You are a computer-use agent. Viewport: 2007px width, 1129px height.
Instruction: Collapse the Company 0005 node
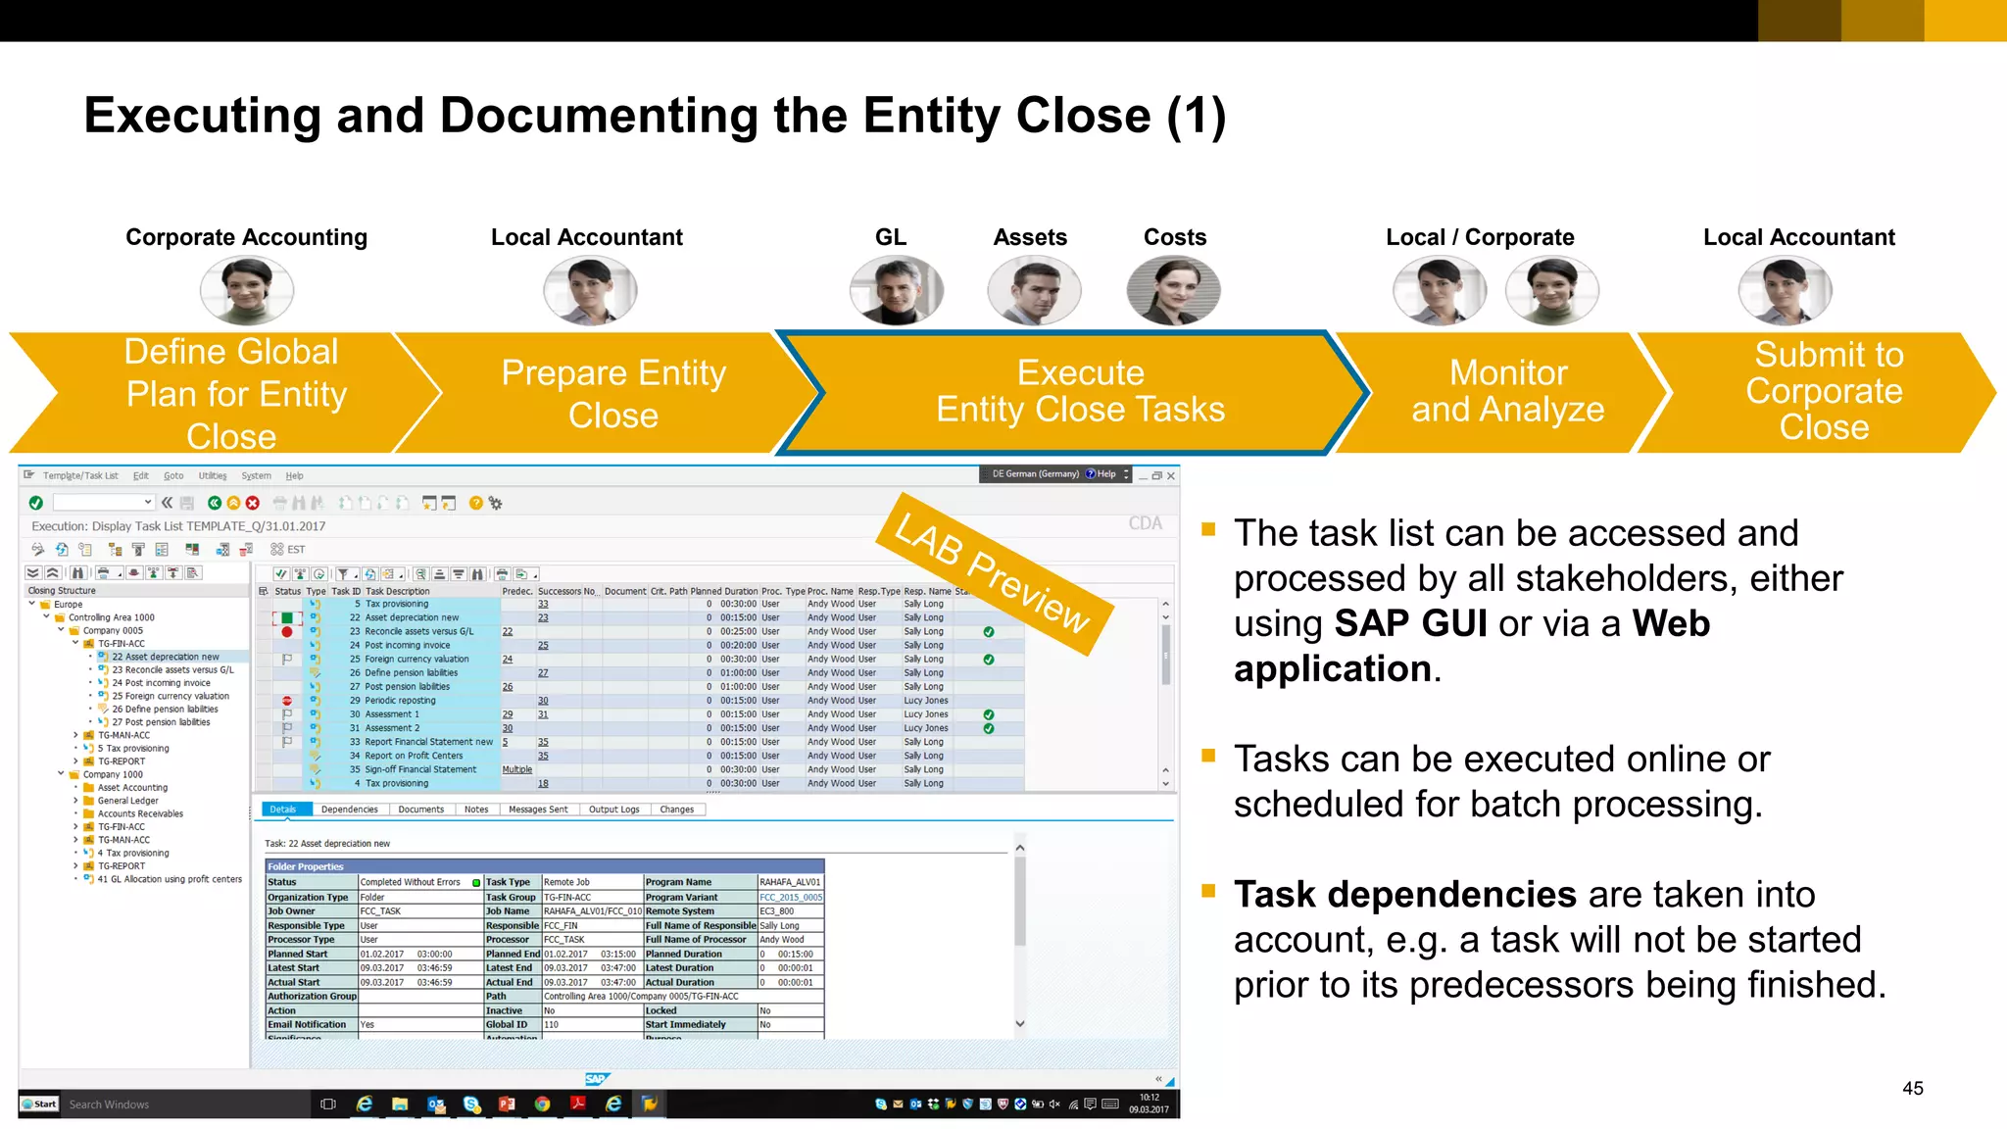[61, 630]
